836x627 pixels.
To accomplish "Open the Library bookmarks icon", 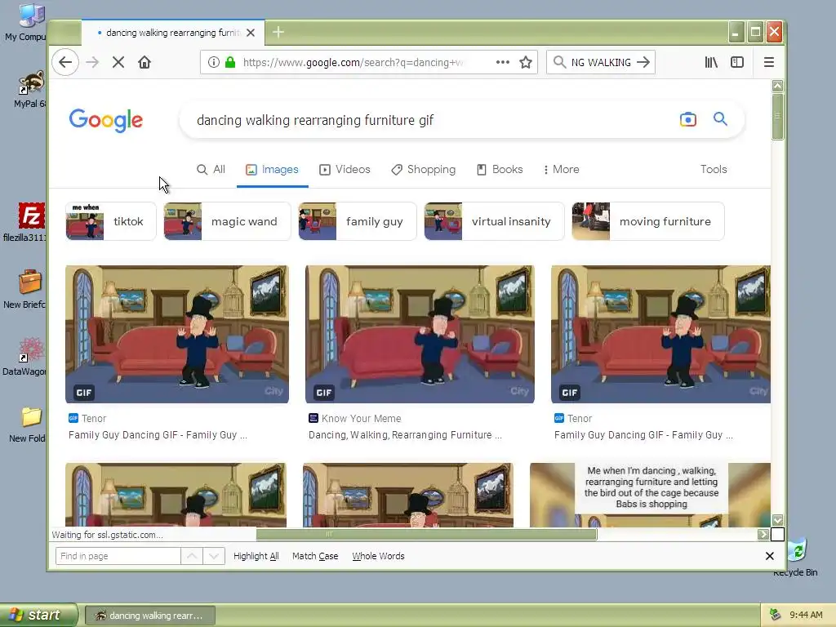I will click(711, 62).
